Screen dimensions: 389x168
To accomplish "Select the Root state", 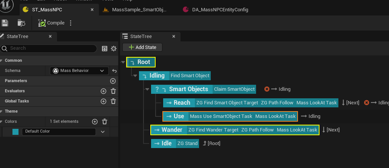I will click(141, 62).
